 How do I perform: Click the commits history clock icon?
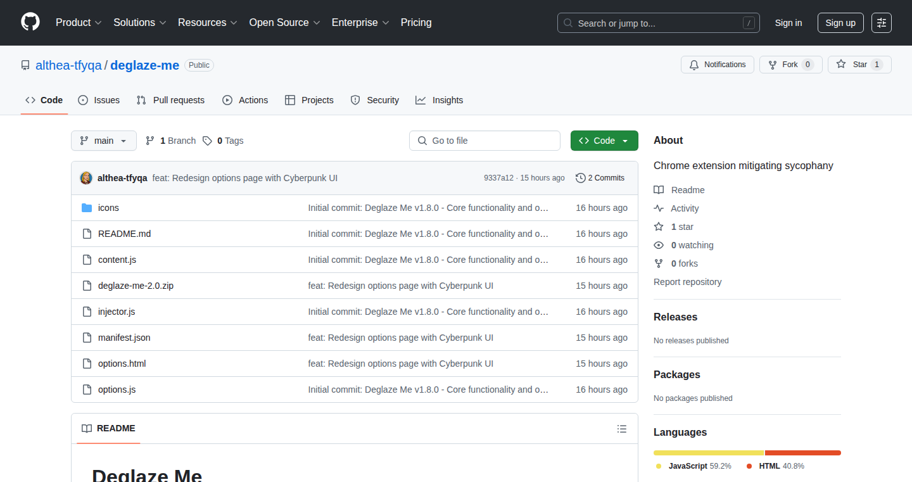(580, 178)
